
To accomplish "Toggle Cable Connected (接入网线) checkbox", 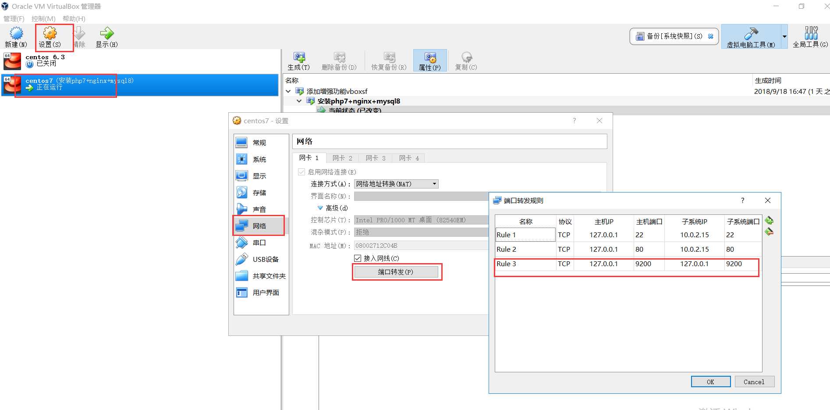I will 358,258.
